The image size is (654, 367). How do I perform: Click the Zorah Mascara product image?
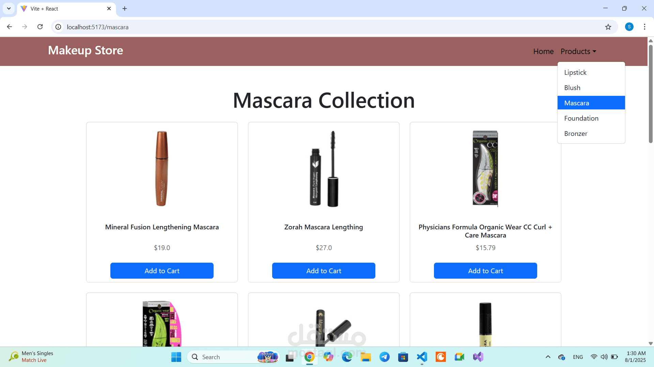coord(324,169)
